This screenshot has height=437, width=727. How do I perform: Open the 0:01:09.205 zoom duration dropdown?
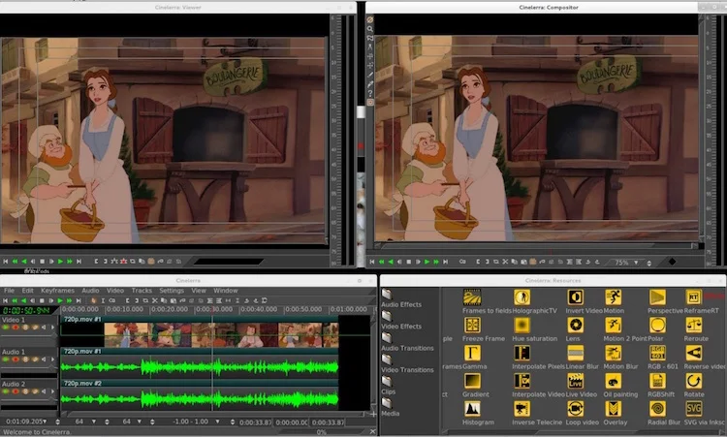click(45, 421)
